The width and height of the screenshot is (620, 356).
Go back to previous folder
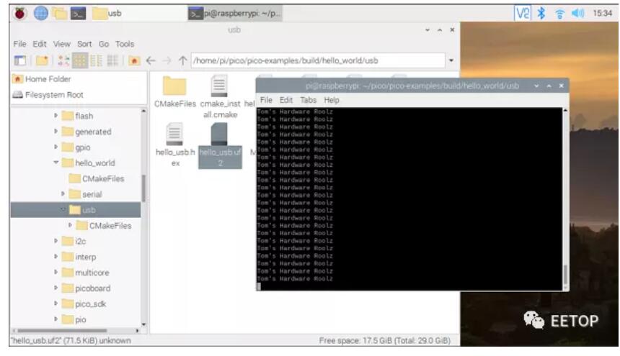click(151, 60)
